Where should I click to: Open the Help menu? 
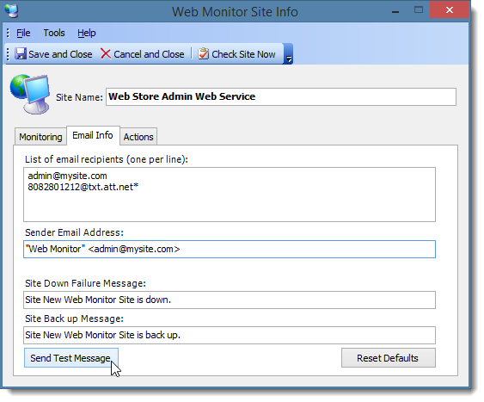tap(87, 33)
